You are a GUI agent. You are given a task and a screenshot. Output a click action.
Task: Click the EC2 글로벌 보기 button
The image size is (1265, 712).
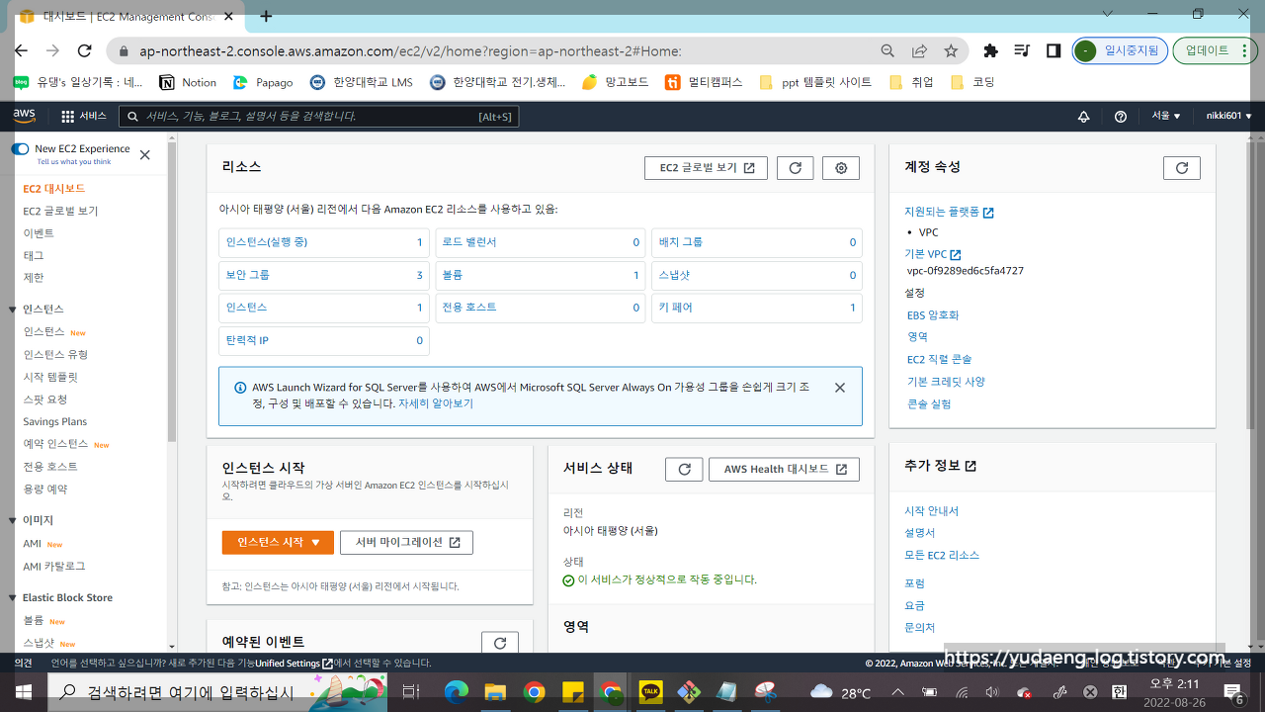706,168
